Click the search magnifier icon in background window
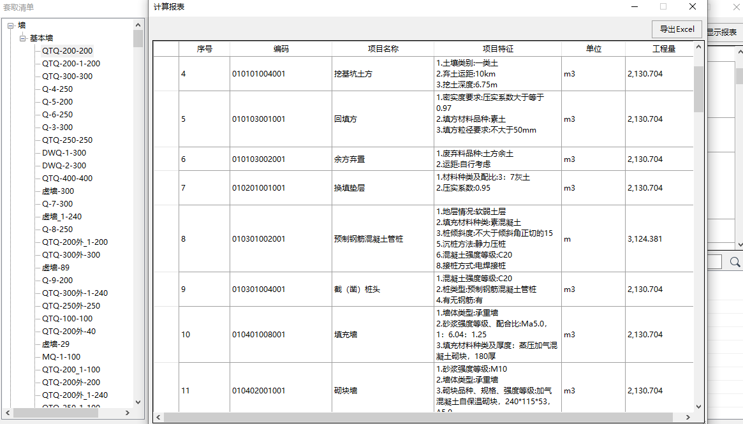Image resolution: width=743 pixels, height=424 pixels. 735,261
